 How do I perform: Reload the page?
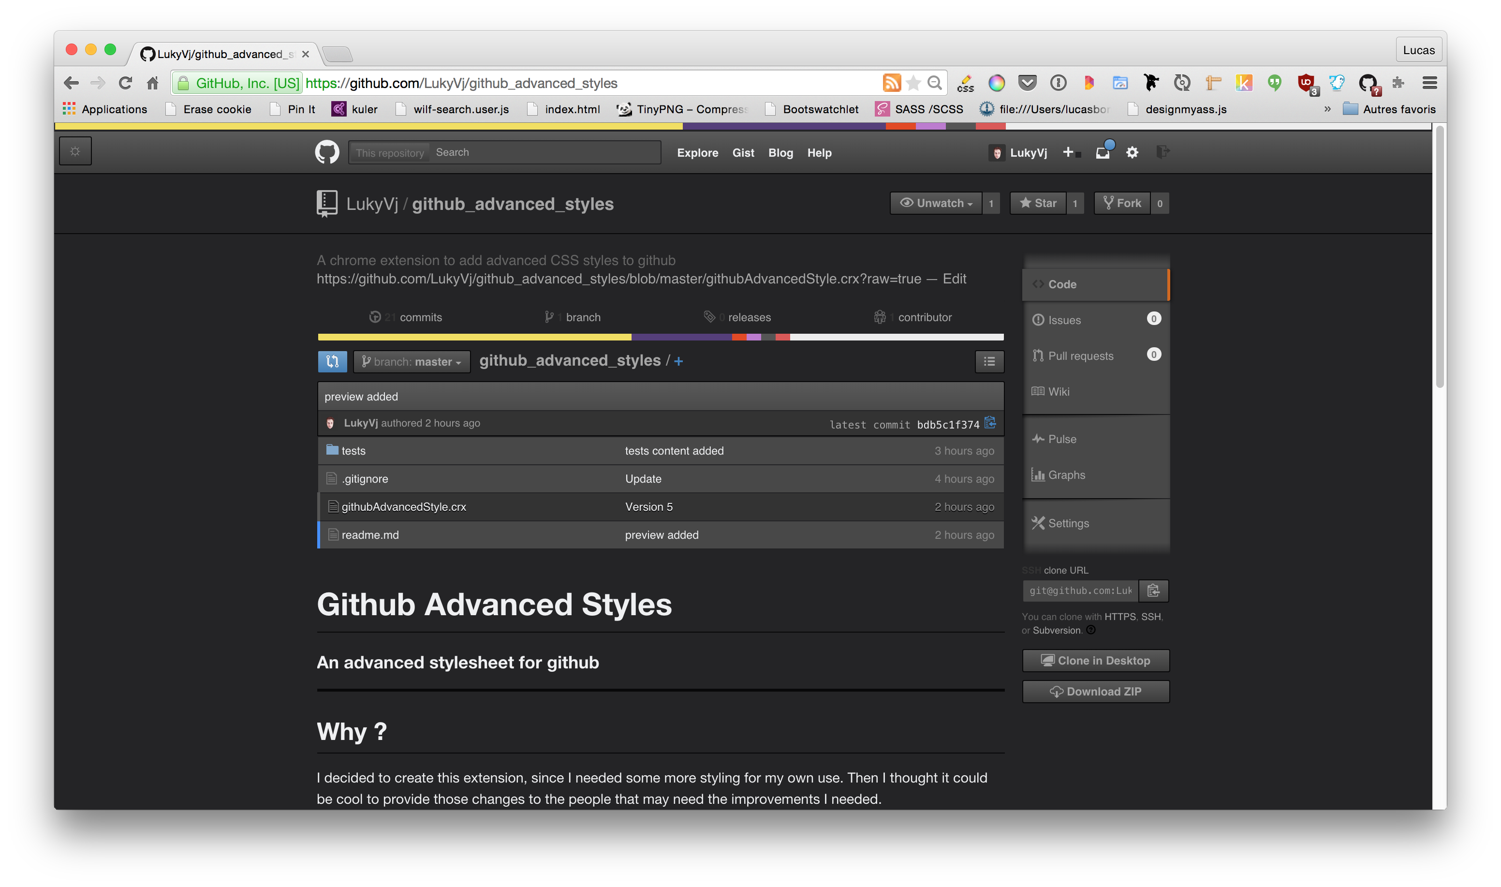pos(125,83)
